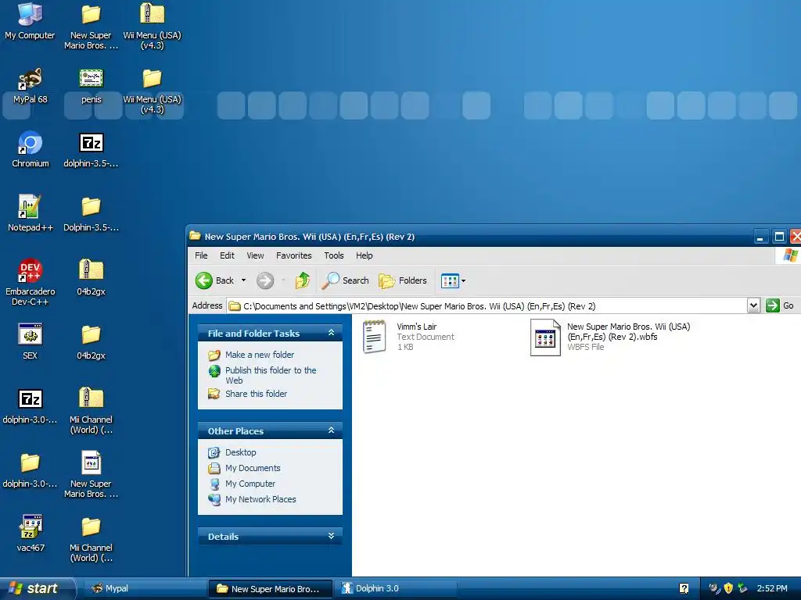801x600 pixels.
Task: Open the File menu
Action: tap(201, 255)
